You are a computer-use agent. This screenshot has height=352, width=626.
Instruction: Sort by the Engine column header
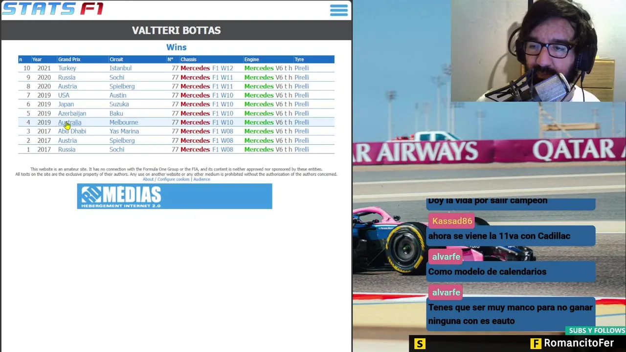tap(251, 59)
